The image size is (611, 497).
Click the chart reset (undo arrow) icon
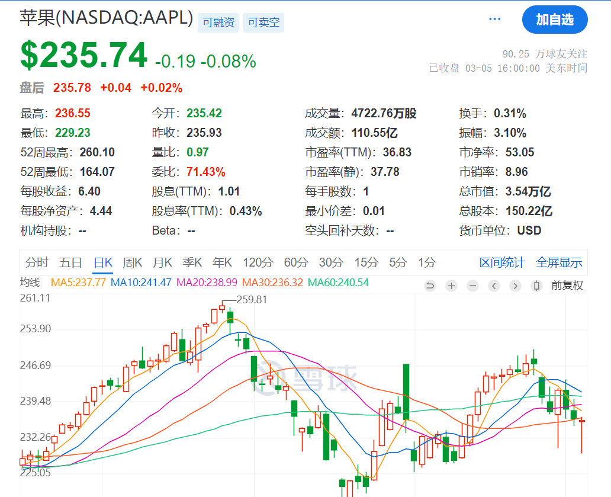pyautogui.click(x=430, y=286)
